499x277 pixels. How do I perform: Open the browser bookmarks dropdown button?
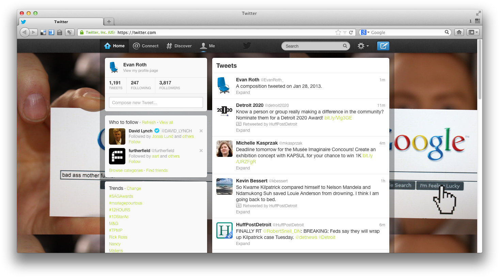[x=473, y=32]
